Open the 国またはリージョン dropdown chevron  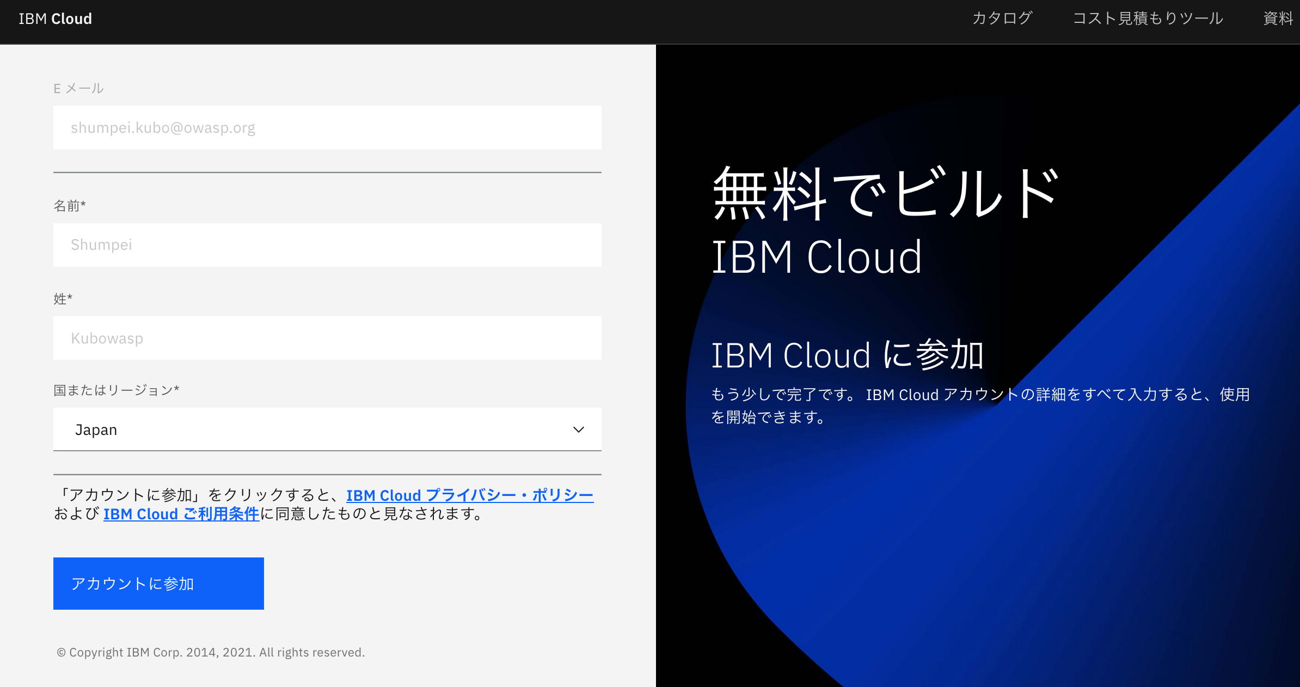tap(578, 430)
